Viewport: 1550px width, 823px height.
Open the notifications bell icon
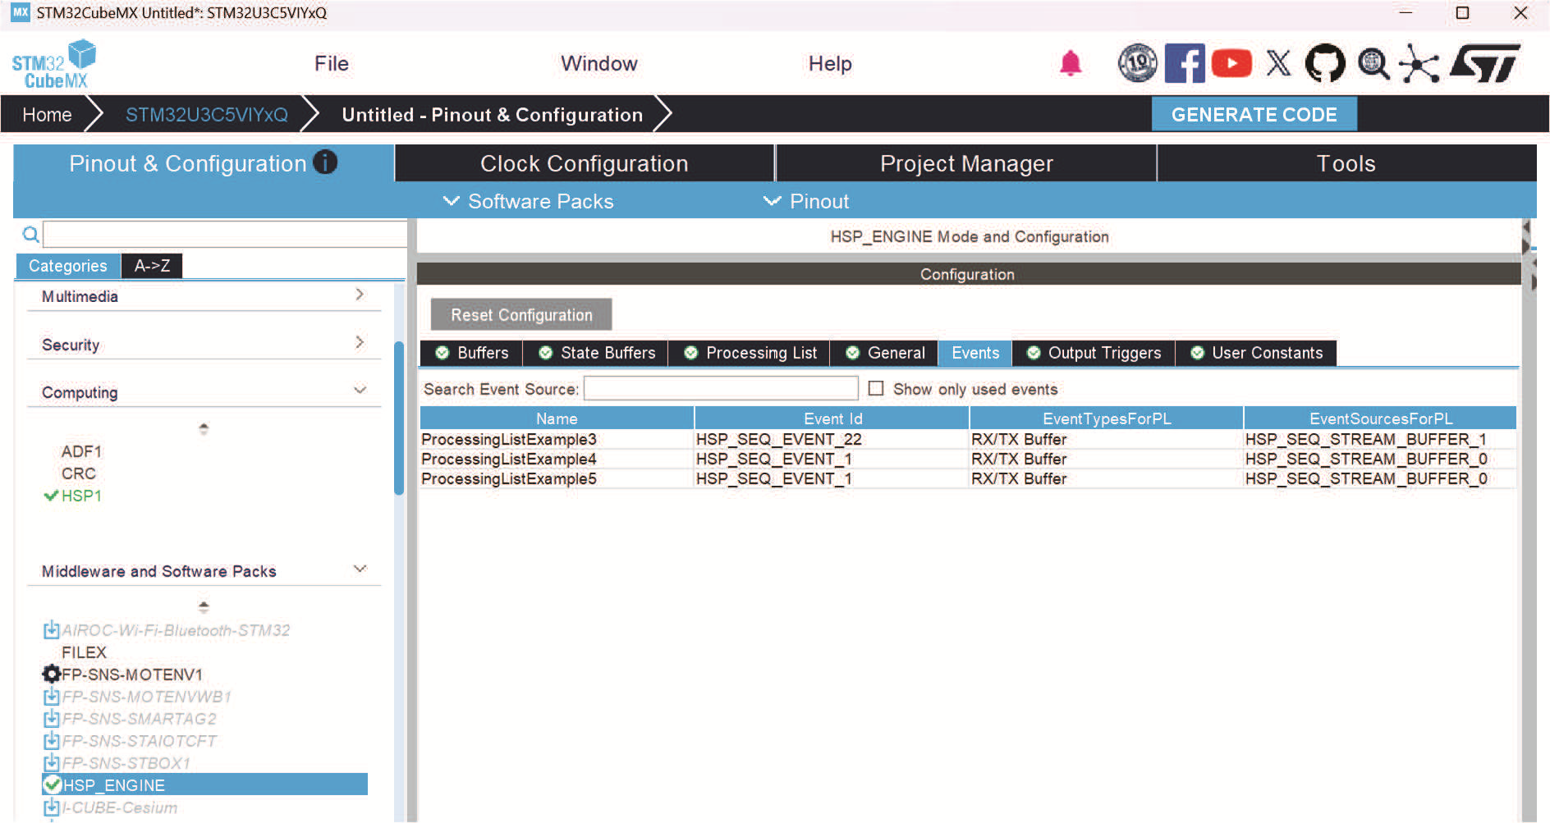pos(1070,63)
